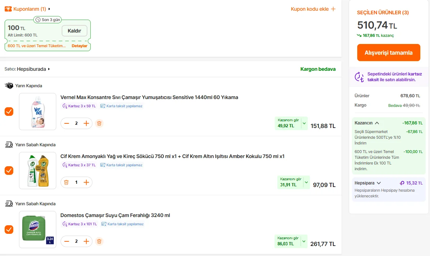
Task: Open Domestos product thumbnail image
Action: 38,230
